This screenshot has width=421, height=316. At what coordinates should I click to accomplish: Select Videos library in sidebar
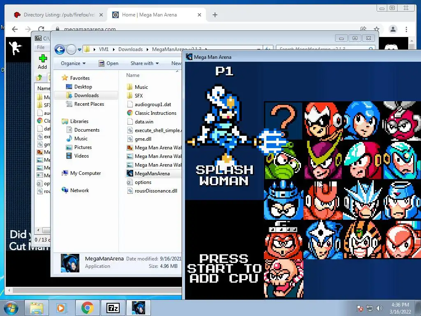tap(81, 156)
